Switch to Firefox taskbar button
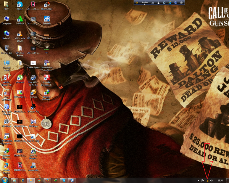This screenshot has width=229, height=183. (47, 180)
